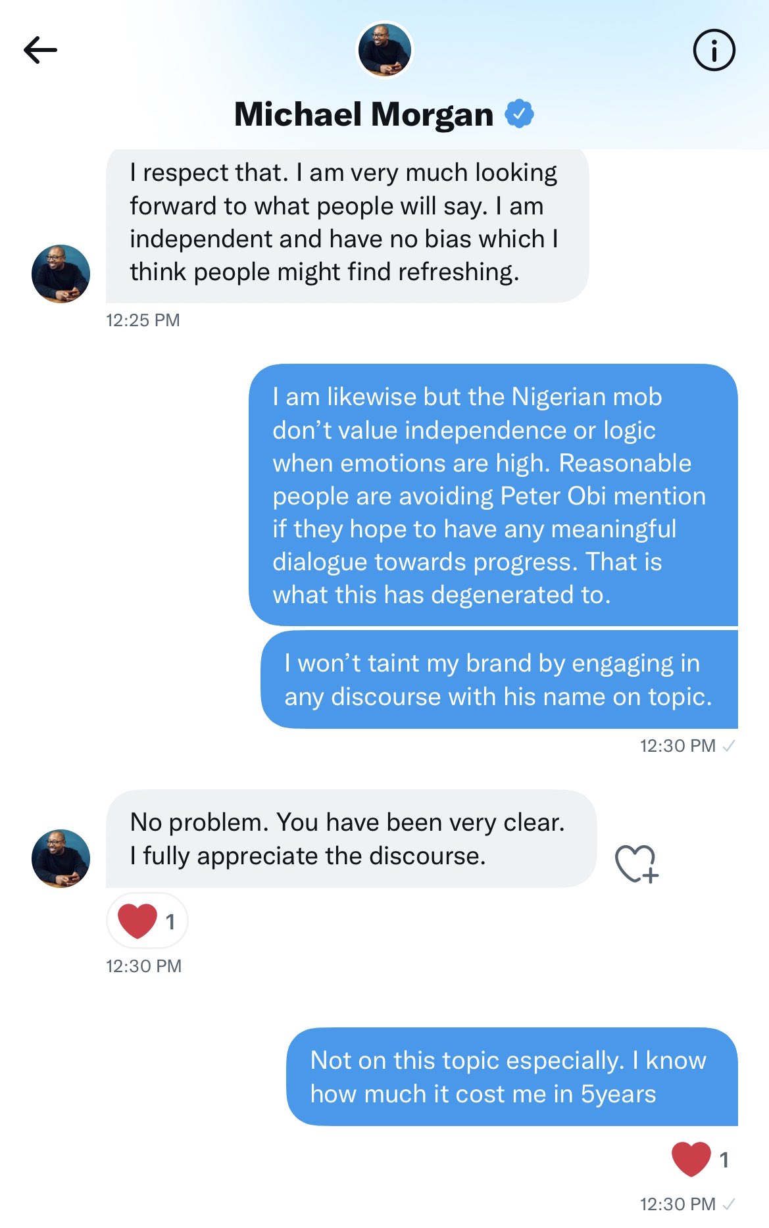Tap the reaction count beside the bottom heart
The image size is (769, 1228).
[724, 1160]
